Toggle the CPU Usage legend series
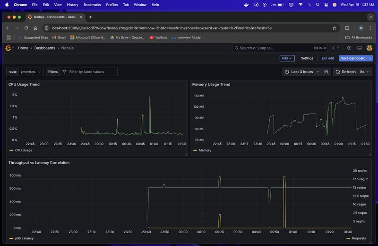This screenshot has width=378, height=246. pyautogui.click(x=24, y=150)
